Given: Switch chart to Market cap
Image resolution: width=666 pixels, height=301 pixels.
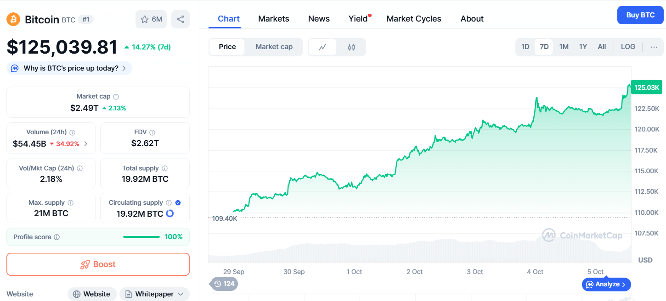Looking at the screenshot, I should pyautogui.click(x=274, y=47).
